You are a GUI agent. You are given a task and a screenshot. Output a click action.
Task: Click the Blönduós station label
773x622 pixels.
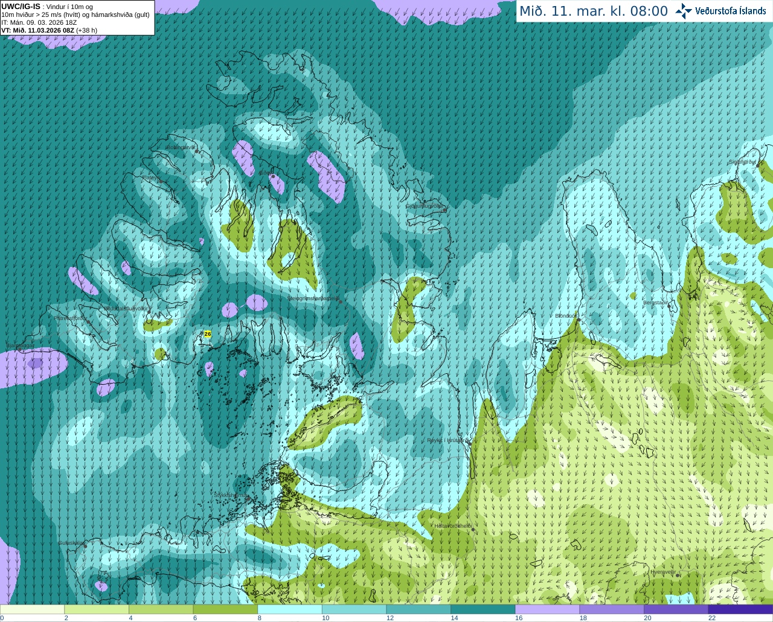click(566, 316)
